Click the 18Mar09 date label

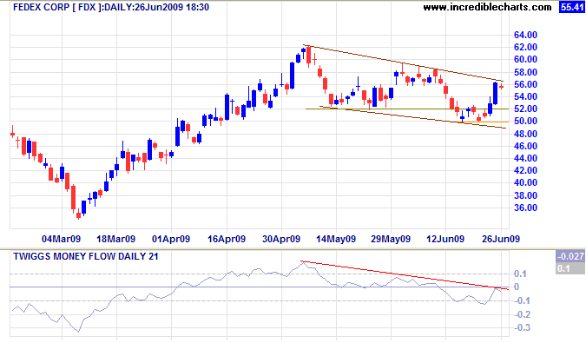coord(115,239)
